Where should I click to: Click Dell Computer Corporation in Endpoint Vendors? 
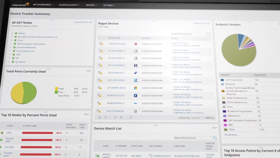pos(243,120)
